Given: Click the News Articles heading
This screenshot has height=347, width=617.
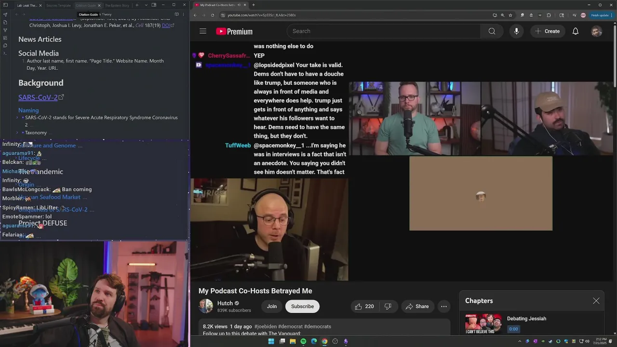Looking at the screenshot, I should click(x=40, y=40).
